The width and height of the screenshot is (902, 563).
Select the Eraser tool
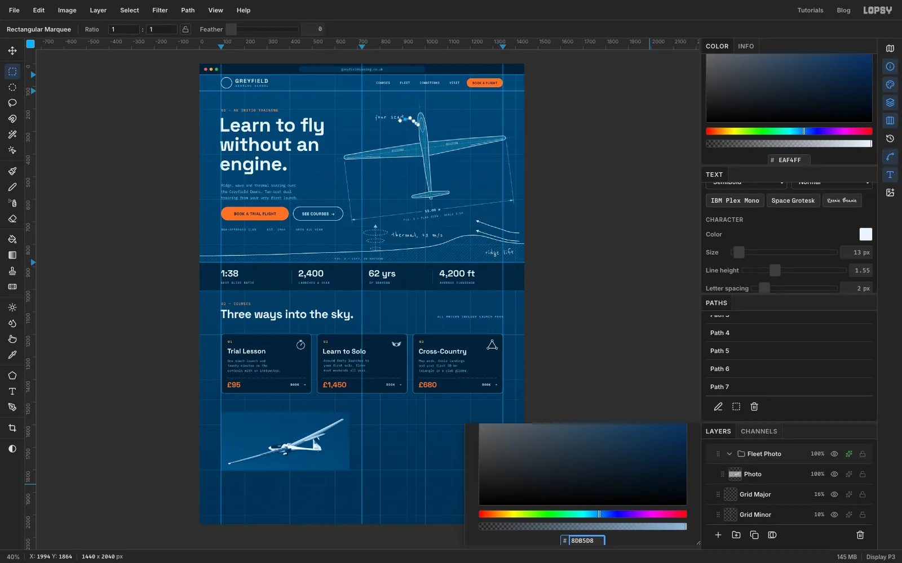[x=12, y=218]
